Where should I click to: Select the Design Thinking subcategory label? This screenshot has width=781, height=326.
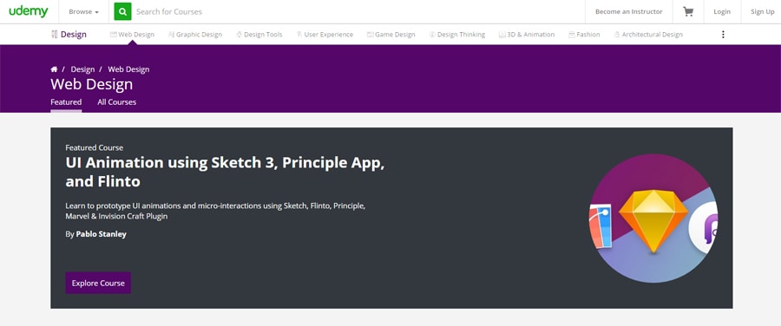[x=461, y=35]
